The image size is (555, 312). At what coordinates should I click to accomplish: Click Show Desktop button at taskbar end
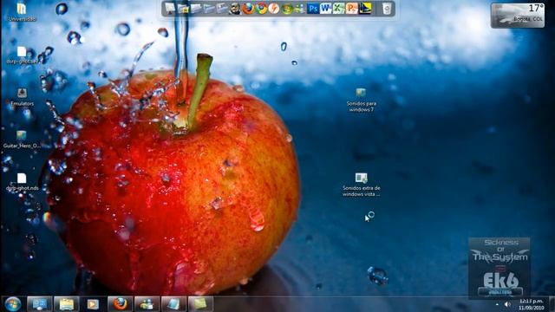pos(552,304)
